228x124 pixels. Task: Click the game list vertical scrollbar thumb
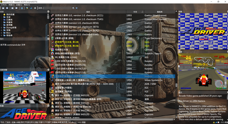[176, 85]
